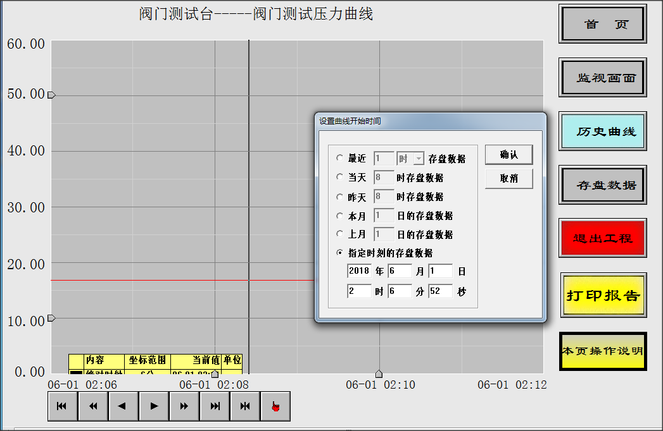663x431 pixels.
Task: Open the 时 time unit dropdown
Action: pyautogui.click(x=417, y=158)
